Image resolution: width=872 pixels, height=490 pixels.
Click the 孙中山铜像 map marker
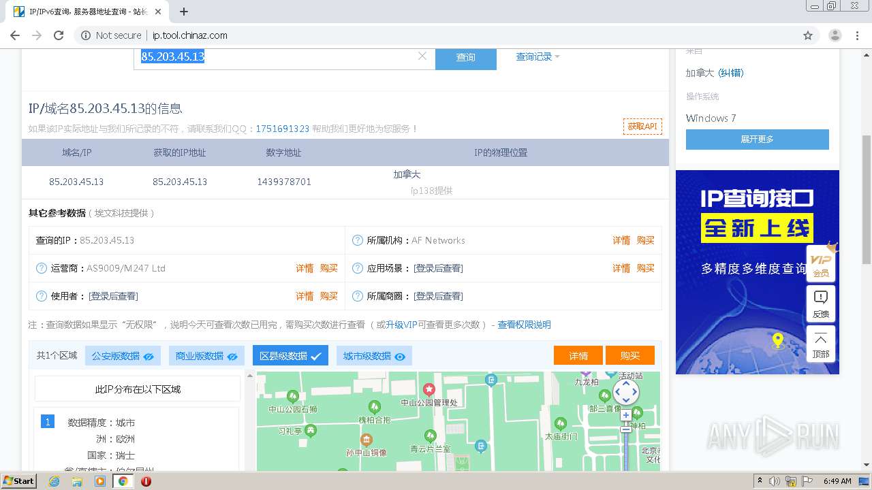[367, 440]
